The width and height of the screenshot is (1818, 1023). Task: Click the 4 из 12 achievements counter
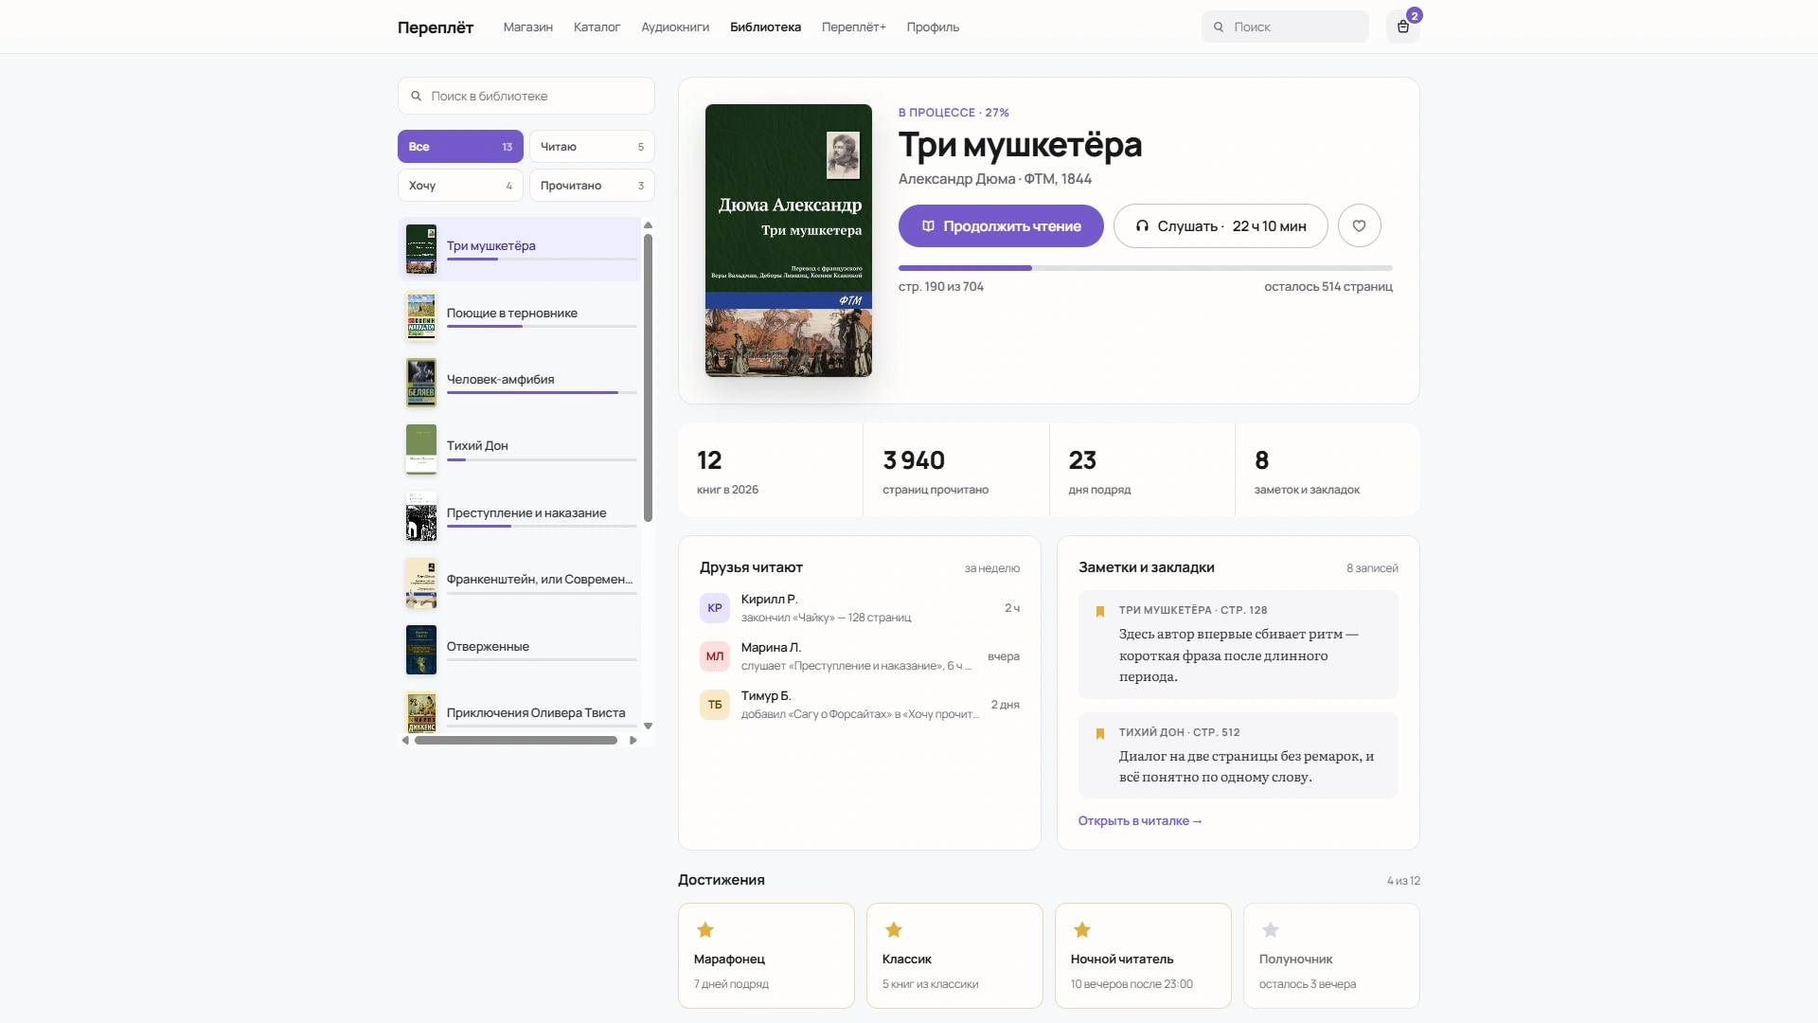tap(1403, 881)
